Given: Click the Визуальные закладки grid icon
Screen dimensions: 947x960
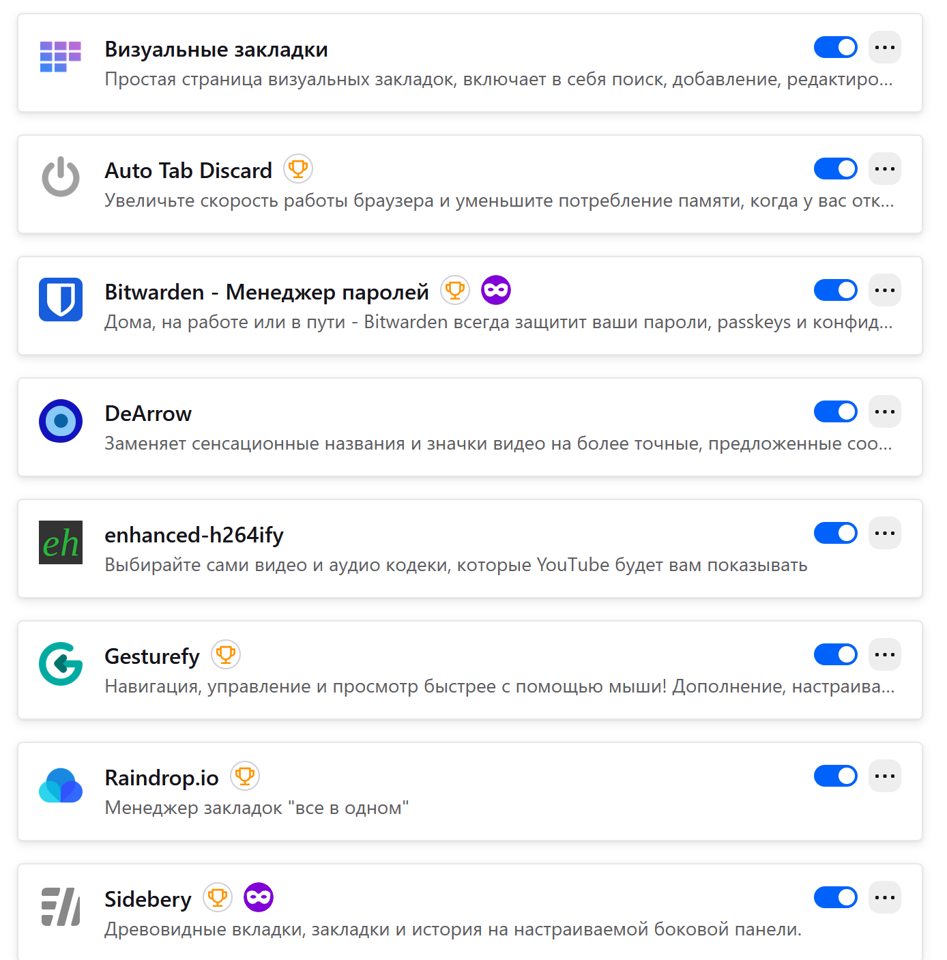Looking at the screenshot, I should tap(60, 57).
